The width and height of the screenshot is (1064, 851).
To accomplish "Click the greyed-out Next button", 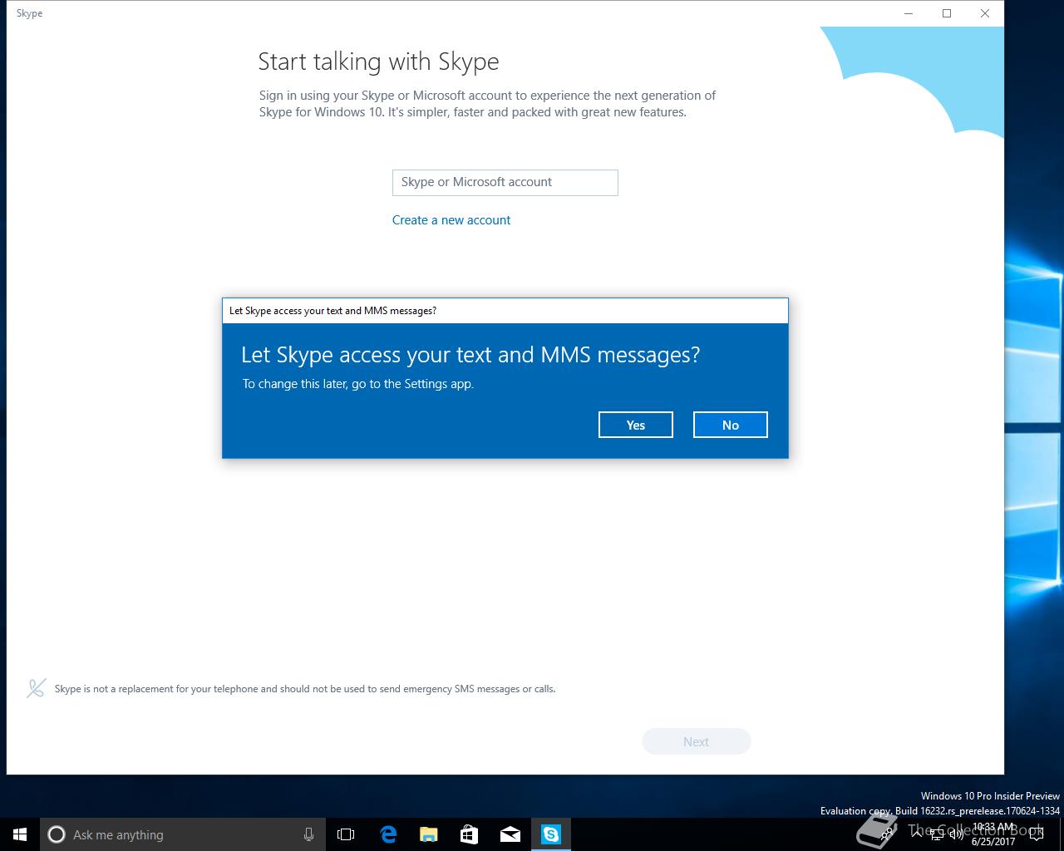I will pos(696,741).
